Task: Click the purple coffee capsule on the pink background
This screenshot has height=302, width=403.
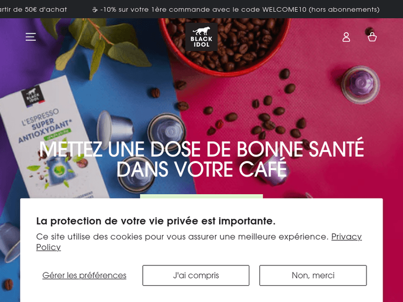Action: 361,84
